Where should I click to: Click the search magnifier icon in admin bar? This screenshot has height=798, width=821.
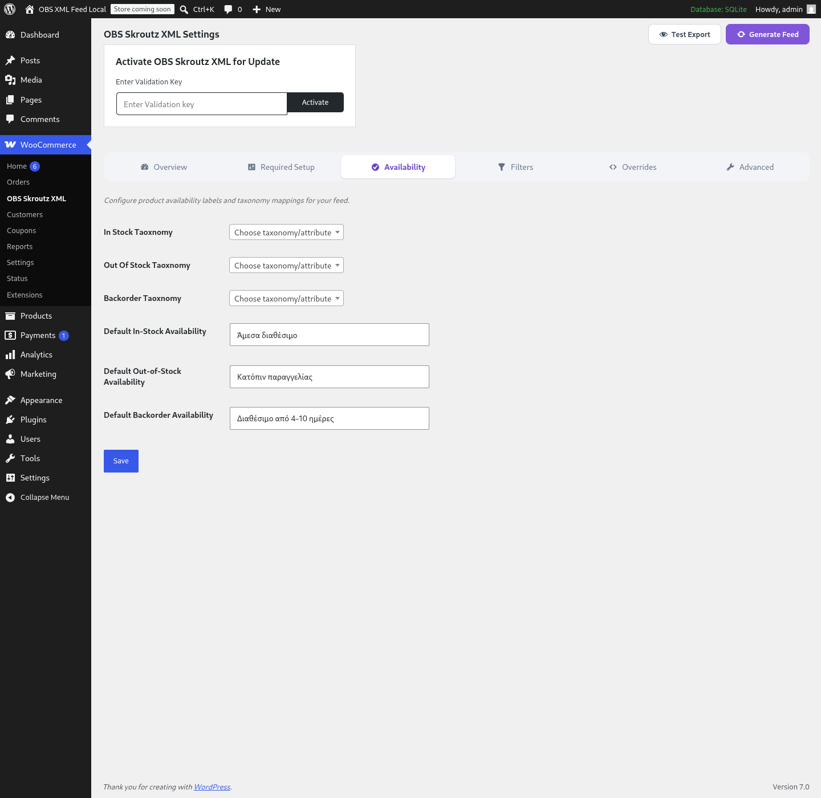184,9
